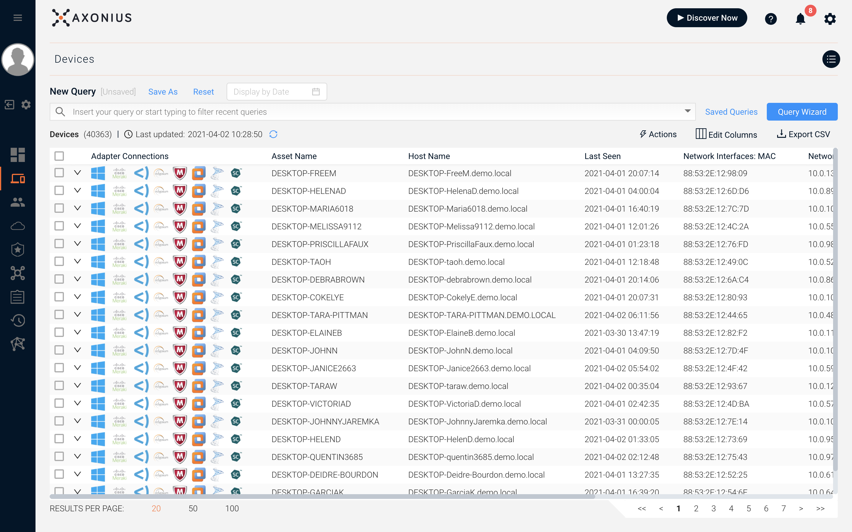Open the recent queries dropdown arrow

click(688, 111)
